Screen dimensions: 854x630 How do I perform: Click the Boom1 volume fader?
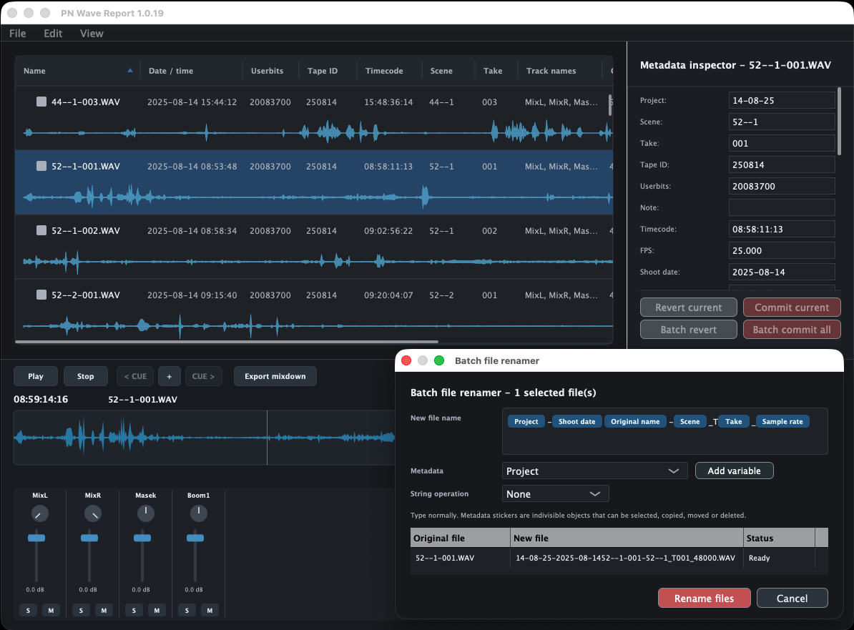(x=195, y=538)
